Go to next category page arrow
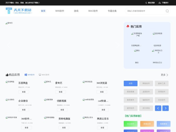176x132 pixels. (165, 108)
